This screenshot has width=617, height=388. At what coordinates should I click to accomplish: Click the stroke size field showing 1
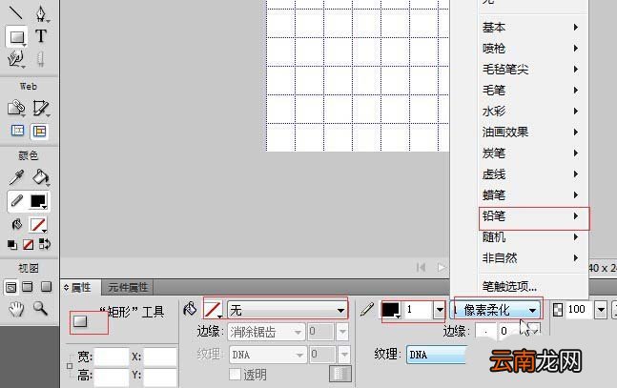pos(418,310)
